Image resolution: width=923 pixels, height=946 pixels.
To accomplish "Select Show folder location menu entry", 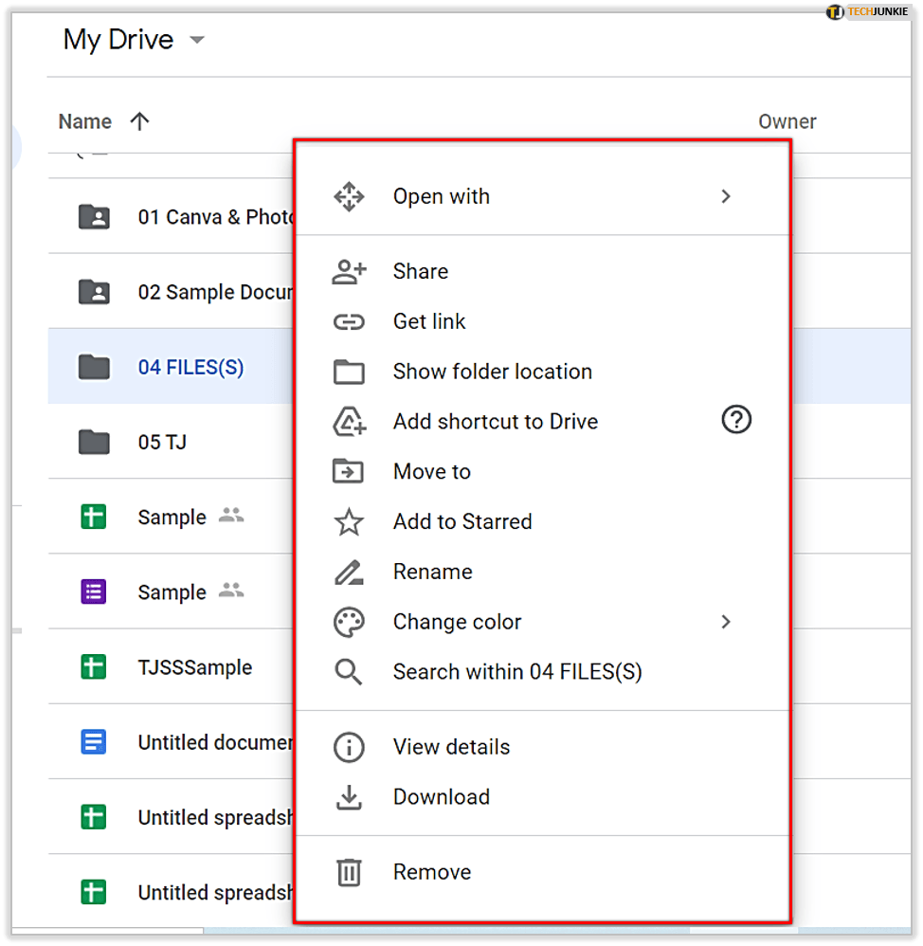I will [492, 372].
